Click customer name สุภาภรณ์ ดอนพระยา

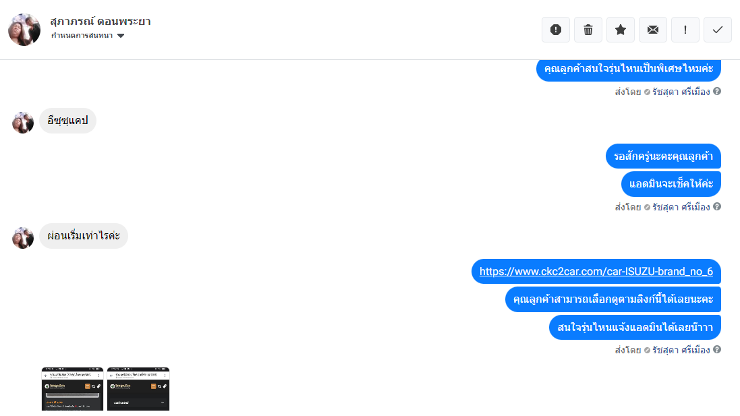click(101, 21)
